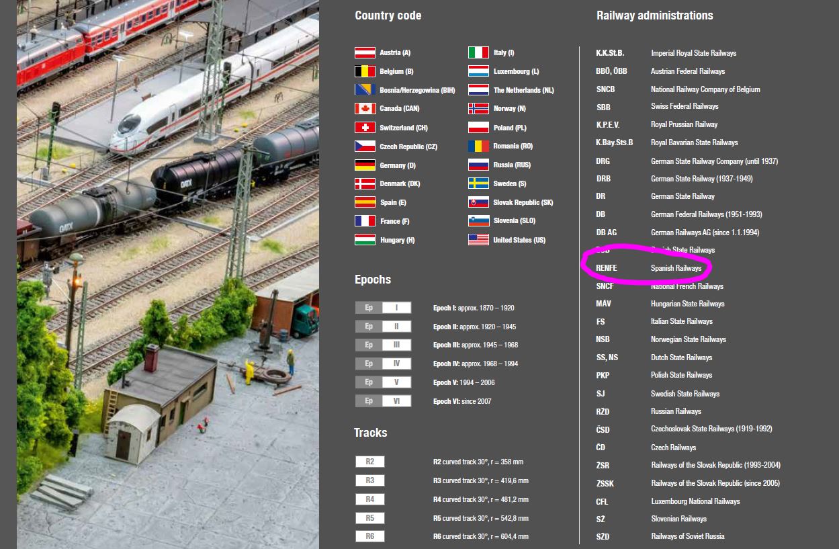Image resolution: width=839 pixels, height=549 pixels.
Task: Click the 'Epochs' heading
Action: coord(373,280)
